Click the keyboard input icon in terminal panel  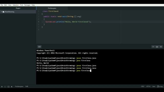tap(39, 47)
